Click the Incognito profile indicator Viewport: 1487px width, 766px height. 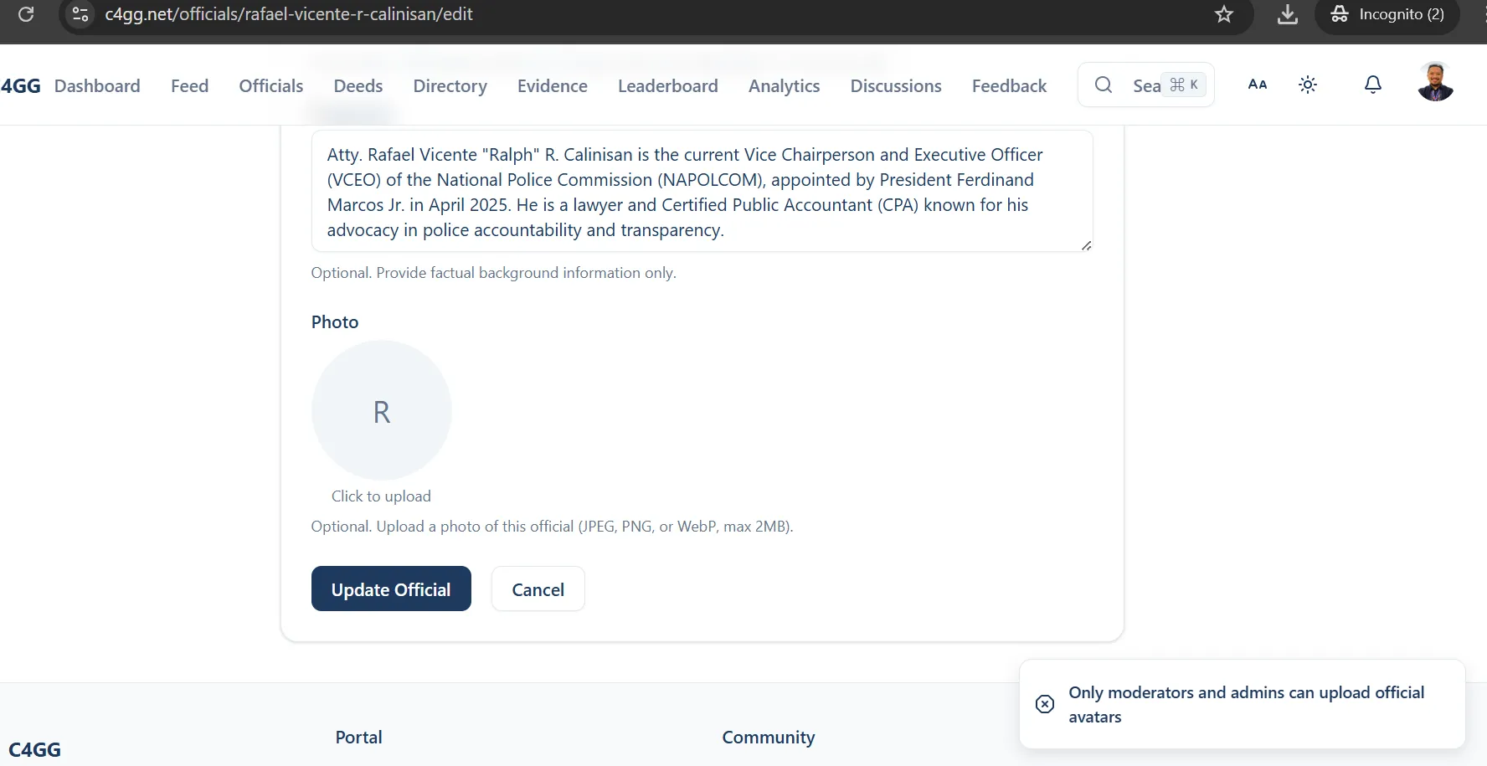click(1387, 14)
